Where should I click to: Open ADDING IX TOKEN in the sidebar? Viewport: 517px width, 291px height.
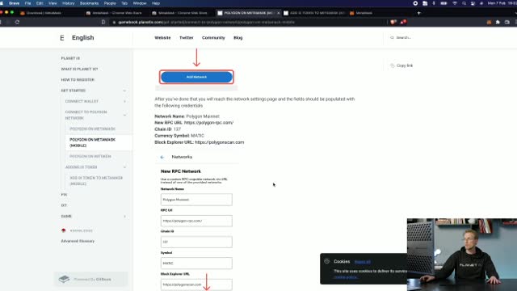click(x=81, y=167)
